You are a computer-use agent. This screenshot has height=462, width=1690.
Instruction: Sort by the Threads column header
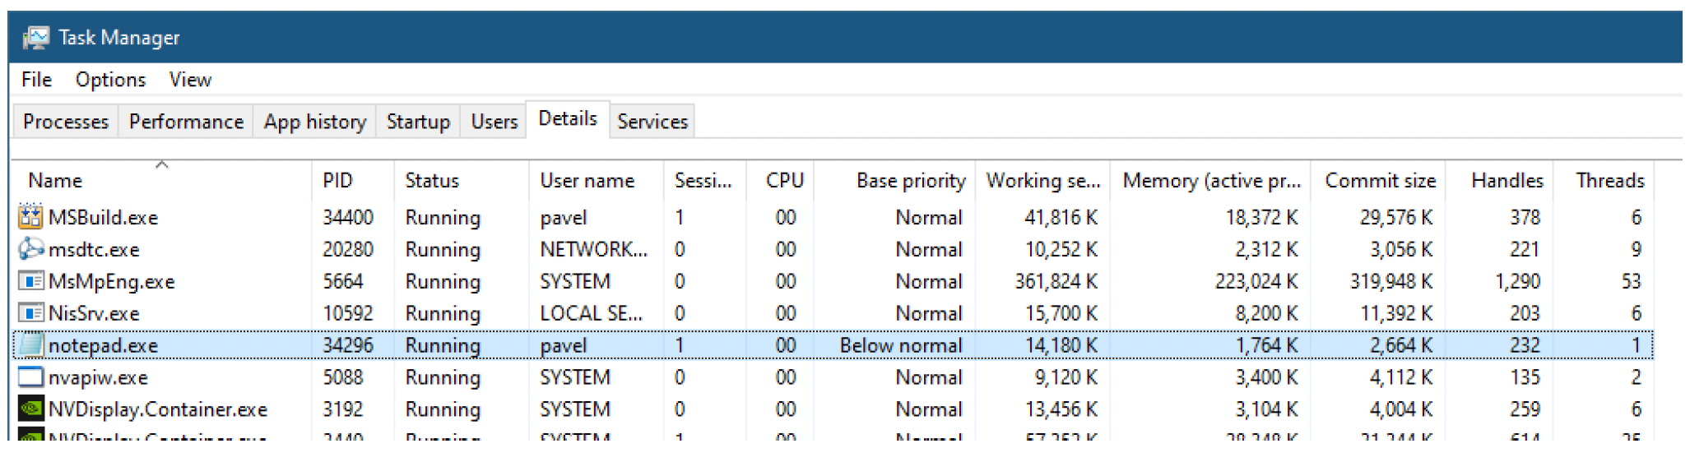(x=1604, y=180)
